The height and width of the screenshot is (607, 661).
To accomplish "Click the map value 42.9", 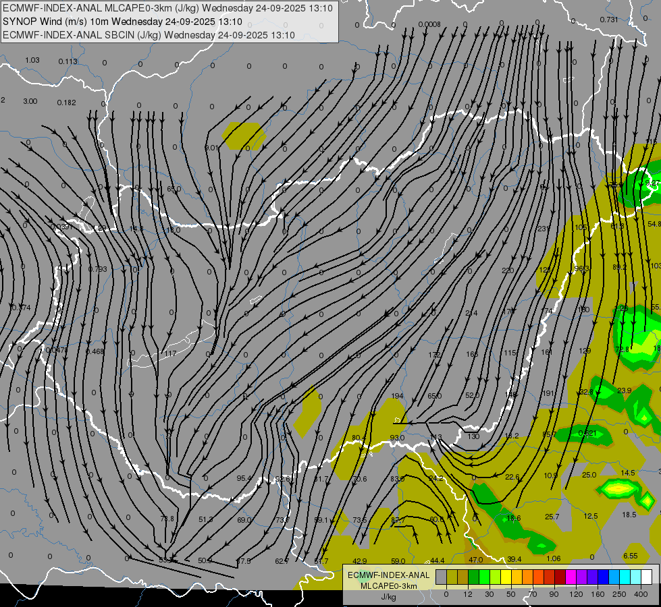I will click(x=360, y=561).
